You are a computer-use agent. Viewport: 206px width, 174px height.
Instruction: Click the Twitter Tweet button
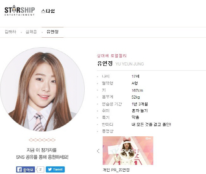[x=55, y=169]
